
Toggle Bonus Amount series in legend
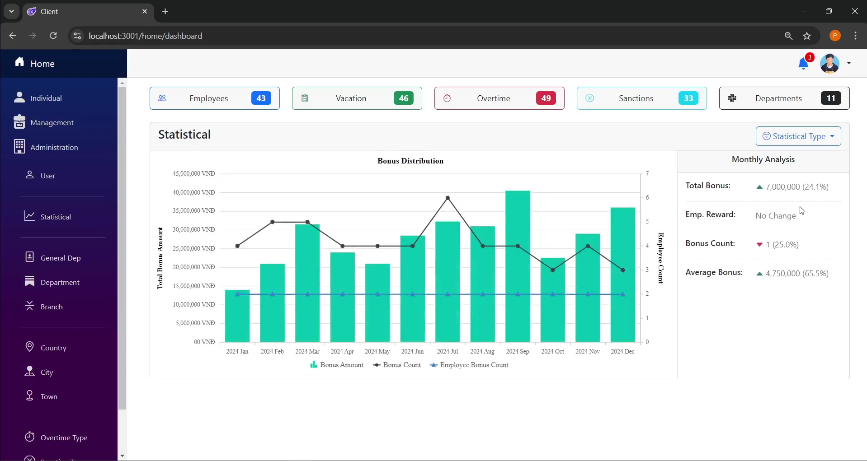coord(337,365)
